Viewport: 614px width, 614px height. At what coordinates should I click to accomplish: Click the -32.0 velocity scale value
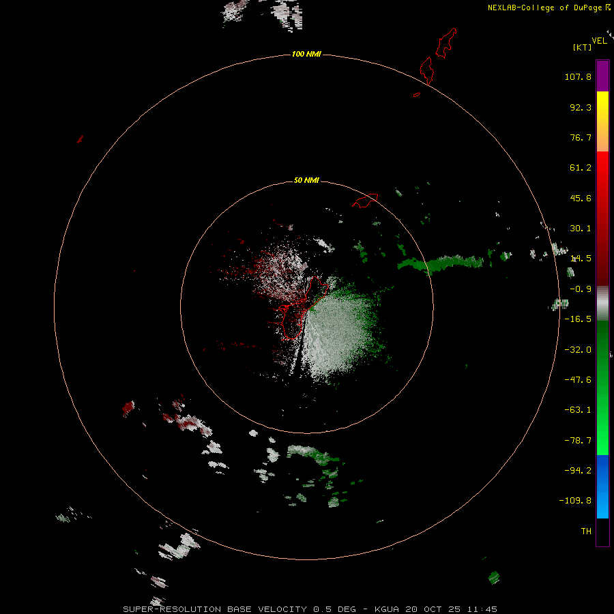(x=578, y=350)
